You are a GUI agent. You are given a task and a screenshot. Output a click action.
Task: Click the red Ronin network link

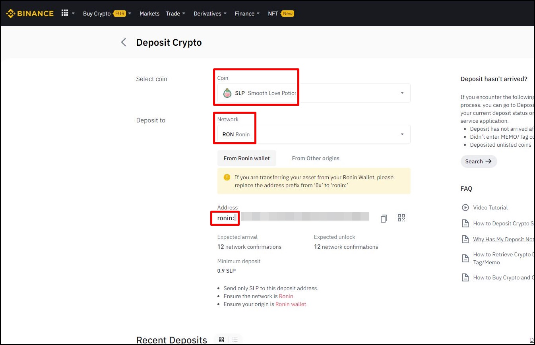(286, 296)
